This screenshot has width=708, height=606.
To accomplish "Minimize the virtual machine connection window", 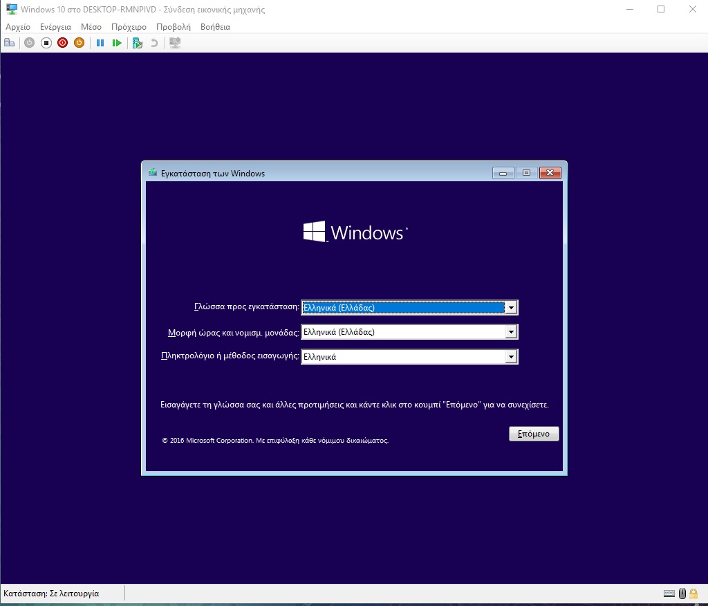I will 630,9.
